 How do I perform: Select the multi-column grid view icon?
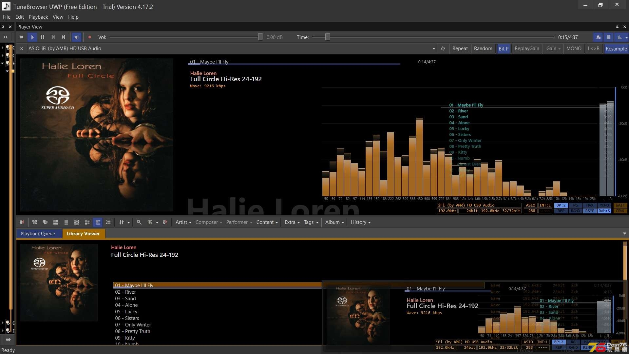click(x=77, y=222)
